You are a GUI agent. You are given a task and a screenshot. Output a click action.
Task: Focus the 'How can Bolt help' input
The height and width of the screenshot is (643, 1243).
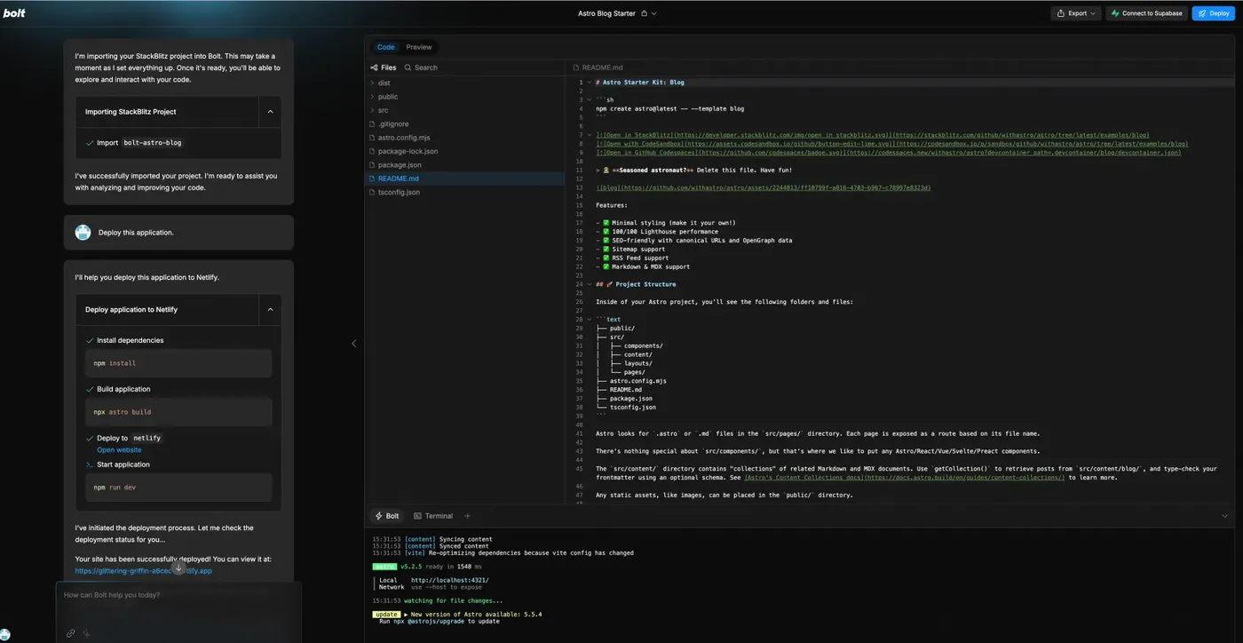pyautogui.click(x=178, y=595)
